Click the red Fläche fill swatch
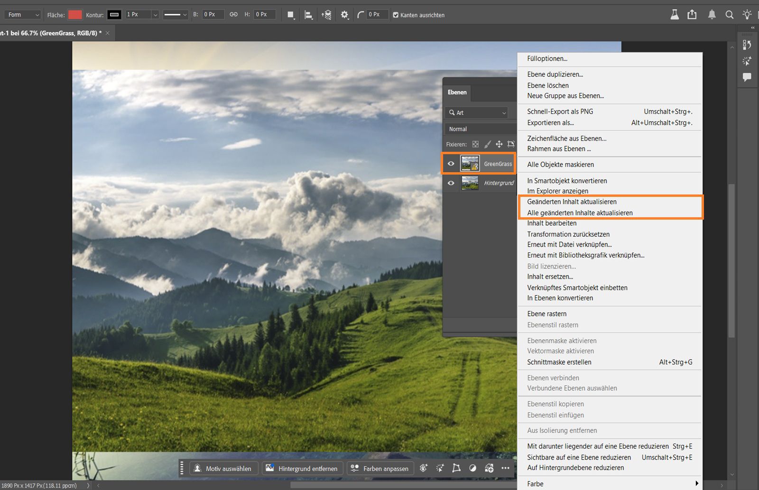 click(x=75, y=15)
